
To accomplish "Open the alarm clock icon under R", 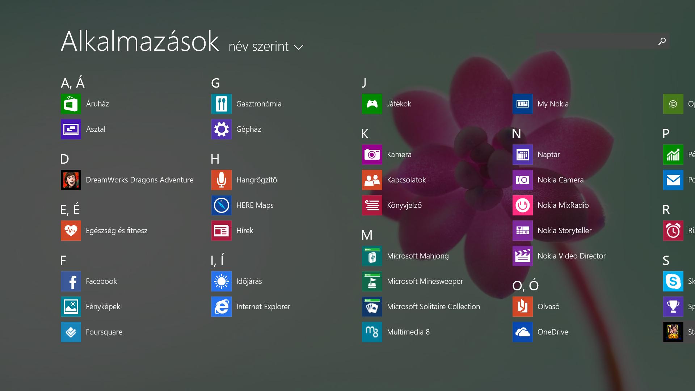I will [x=673, y=231].
